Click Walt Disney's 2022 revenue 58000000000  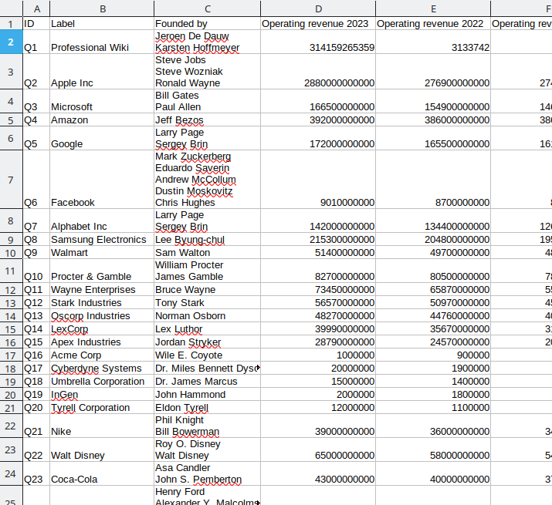point(433,449)
